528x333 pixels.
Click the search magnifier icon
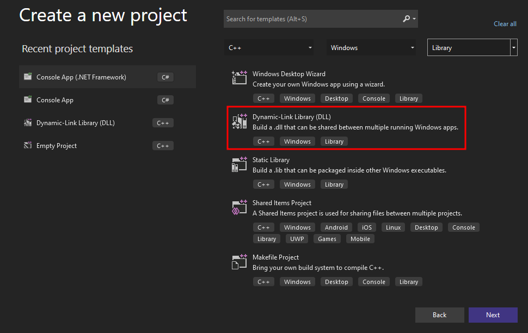pos(407,19)
